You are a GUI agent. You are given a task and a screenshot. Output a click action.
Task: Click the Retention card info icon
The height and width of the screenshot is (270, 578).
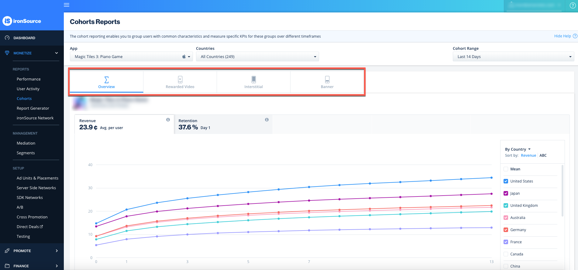pyautogui.click(x=267, y=120)
